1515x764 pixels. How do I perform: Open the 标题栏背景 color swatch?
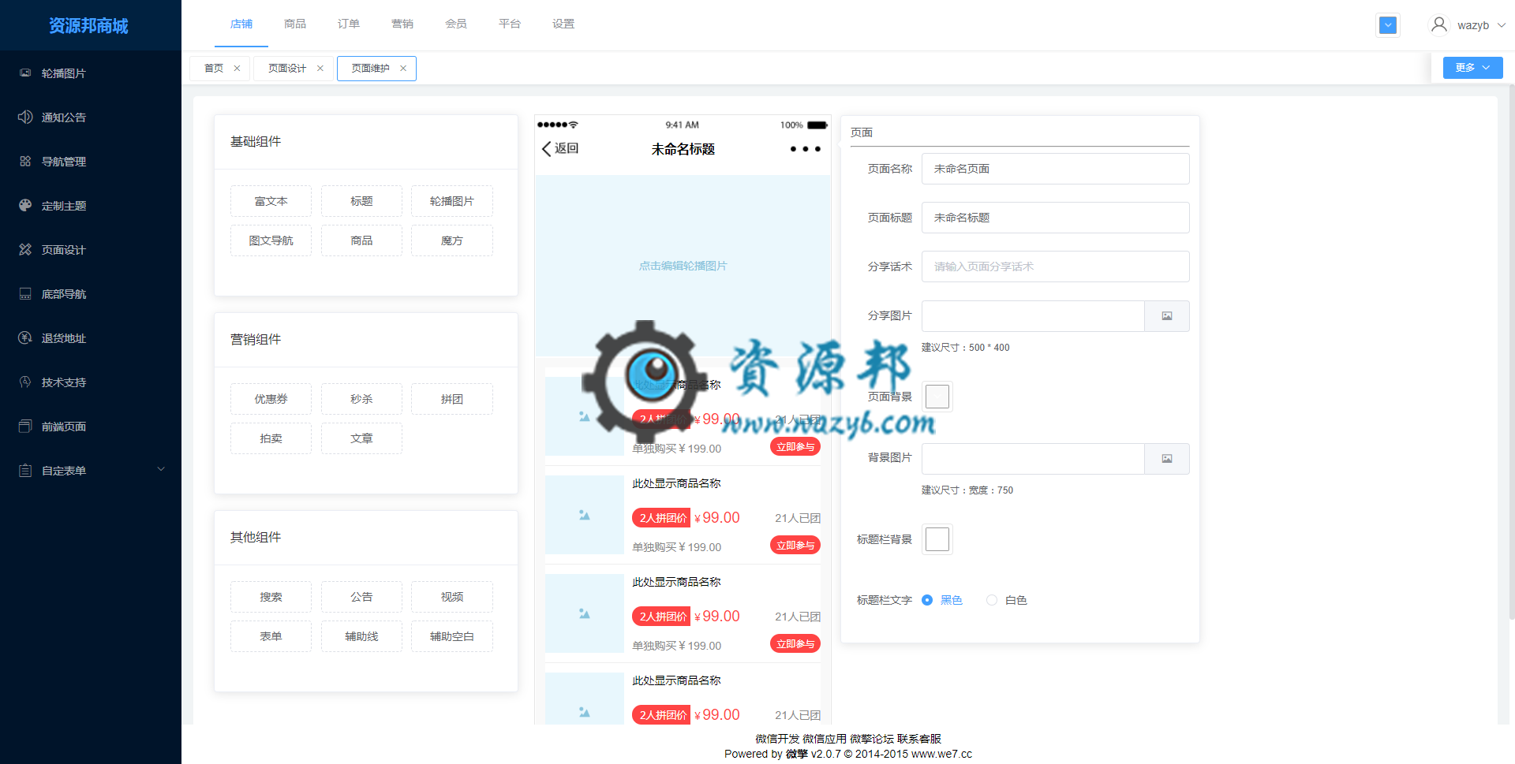click(937, 539)
